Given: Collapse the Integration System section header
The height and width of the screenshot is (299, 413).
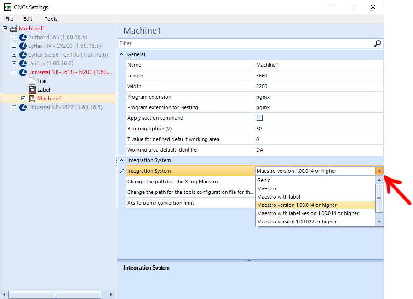Looking at the screenshot, I should pos(122,160).
